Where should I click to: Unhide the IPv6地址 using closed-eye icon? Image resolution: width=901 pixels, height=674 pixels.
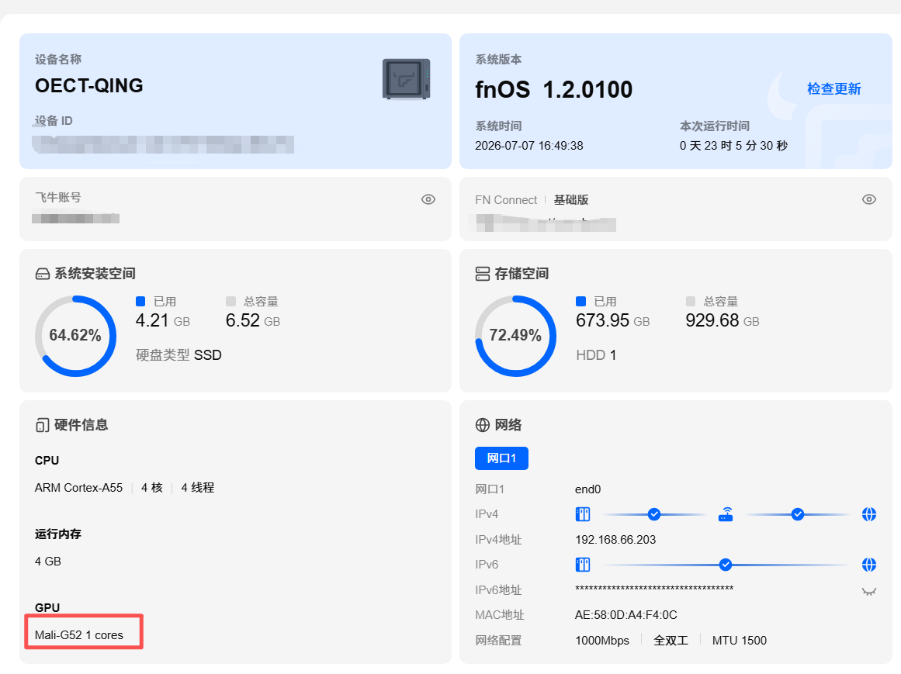869,591
